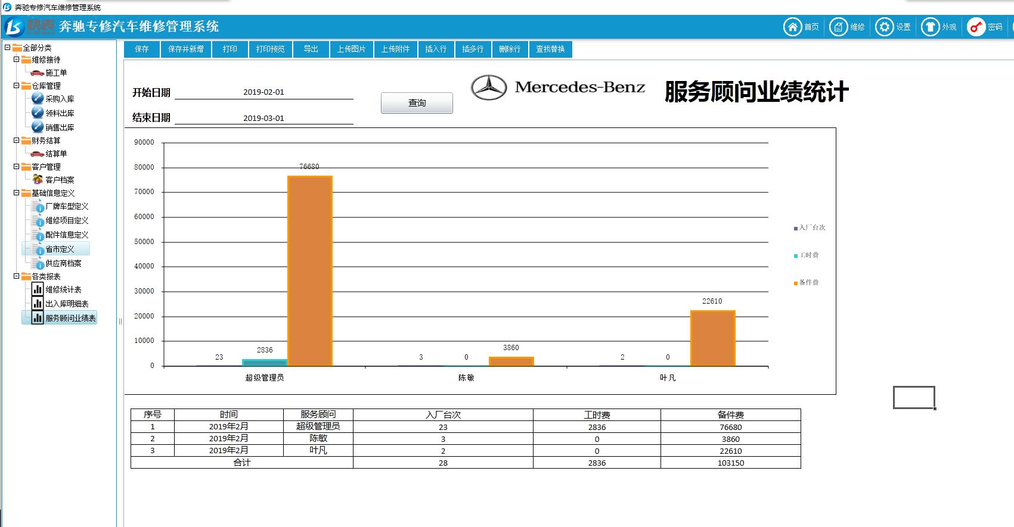
Task: Collapse the 各类报表 folder
Action: [x=17, y=276]
